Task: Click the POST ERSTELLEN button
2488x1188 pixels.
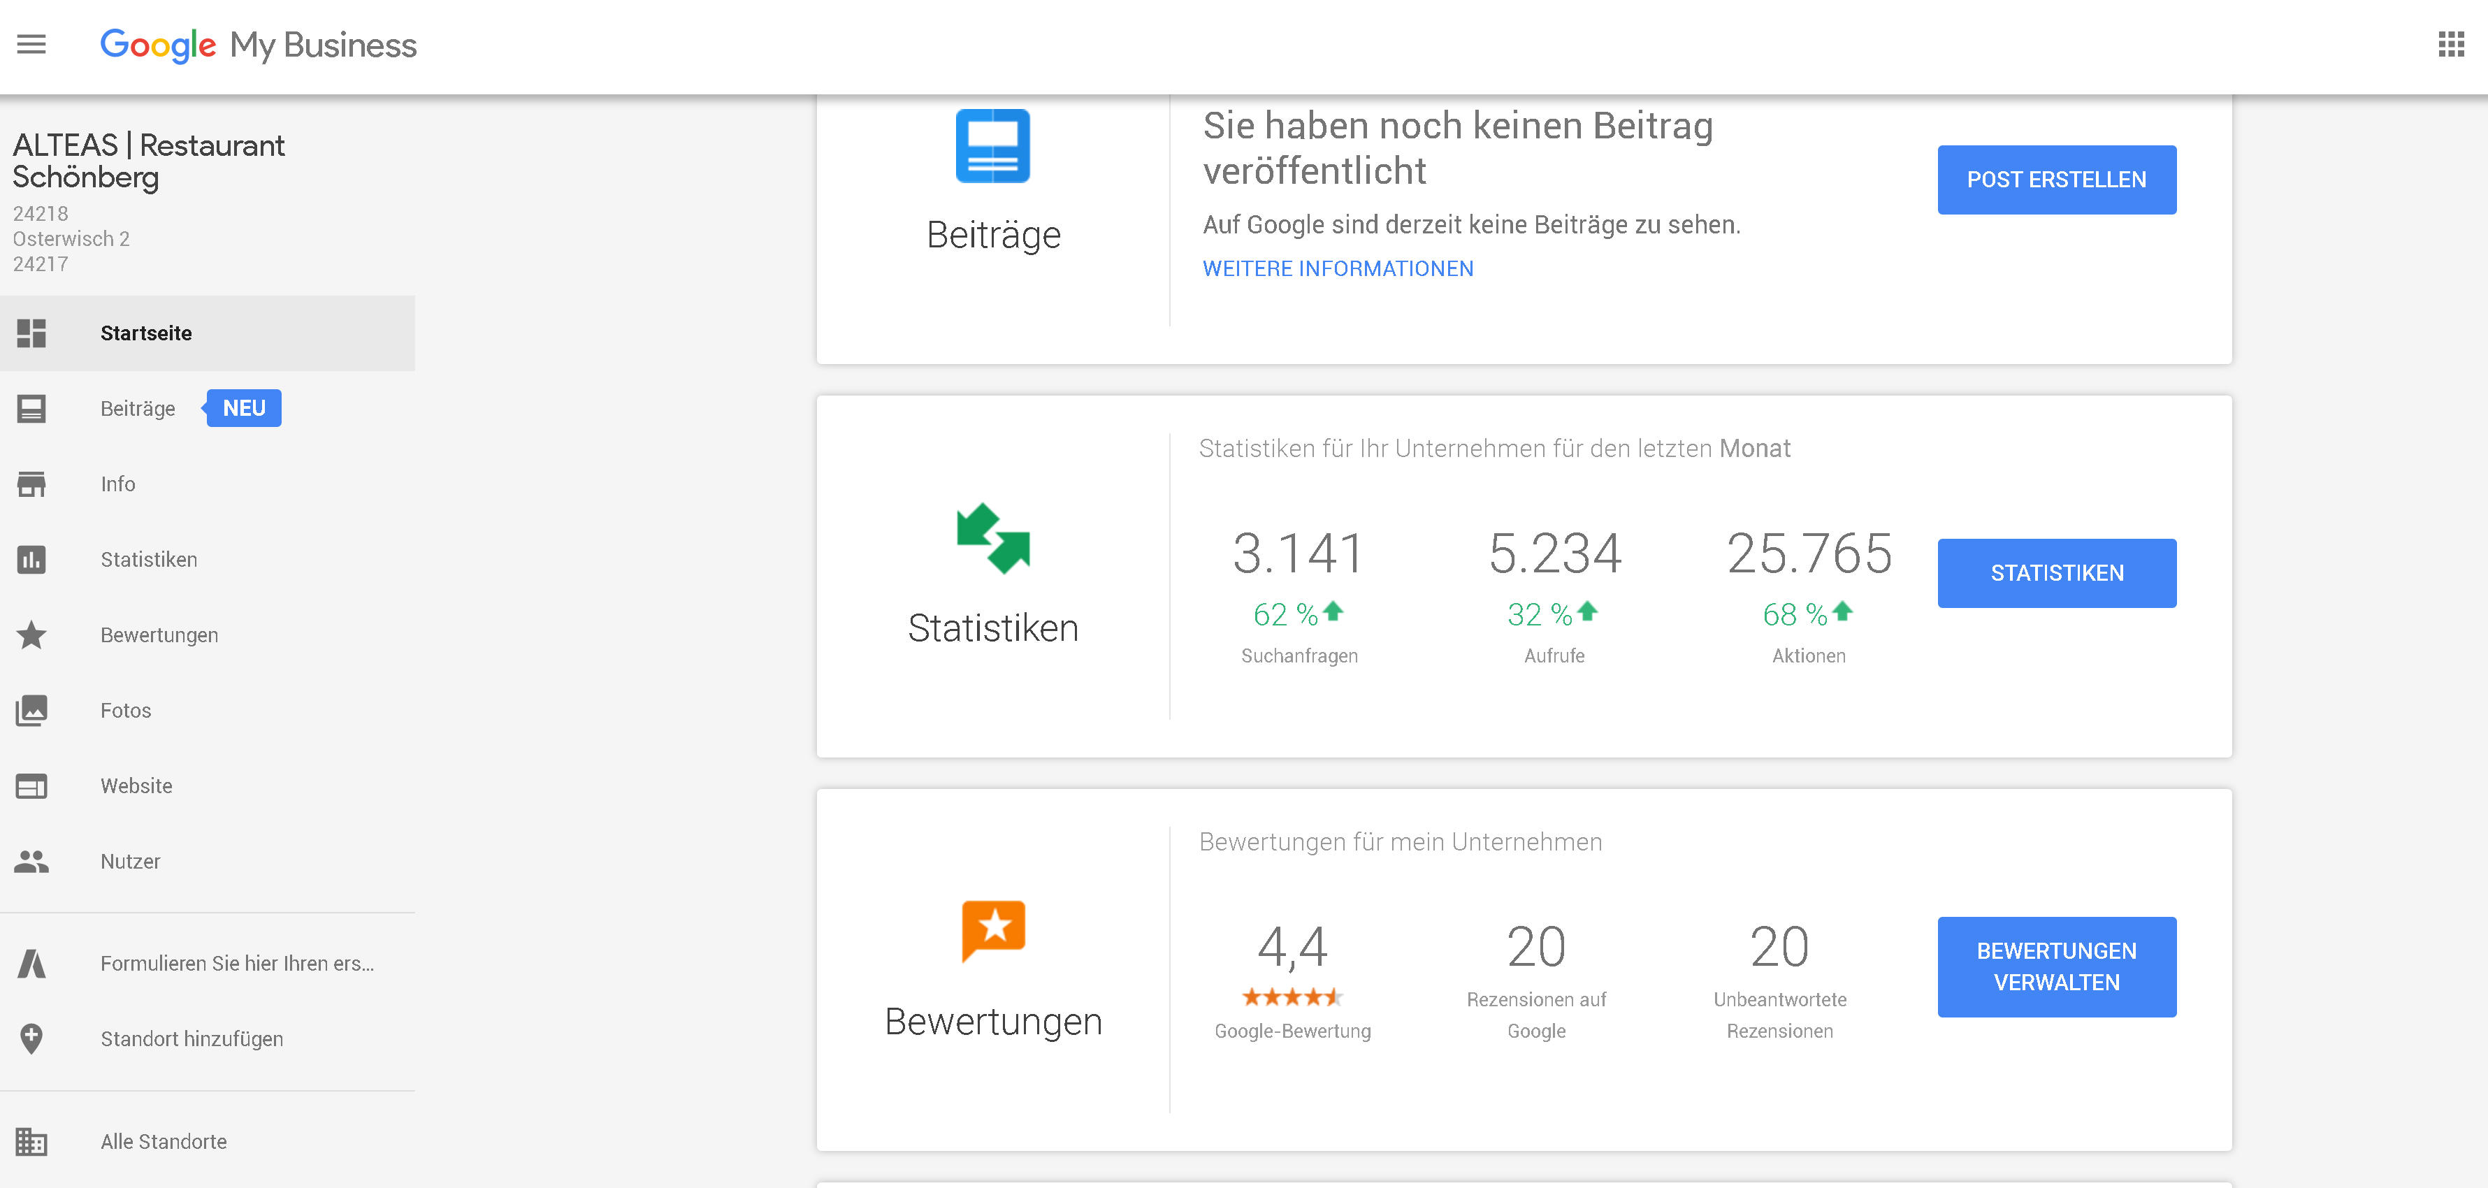Action: coord(2056,180)
